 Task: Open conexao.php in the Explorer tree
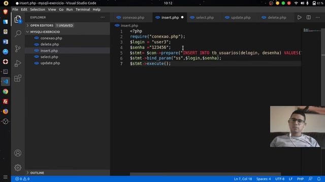[x=51, y=38]
